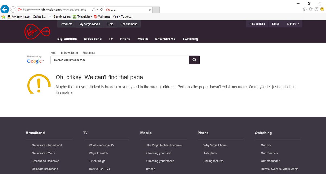Click the browser forward arrow button

[13, 10]
